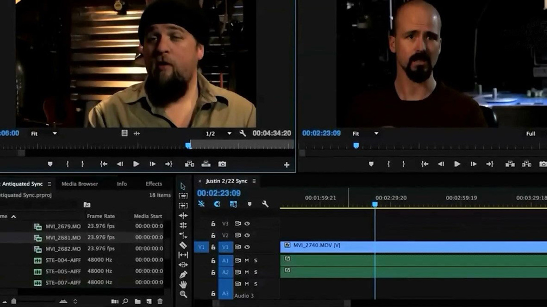Click Export Frame camera in Source monitor
The image size is (547, 307).
222,164
